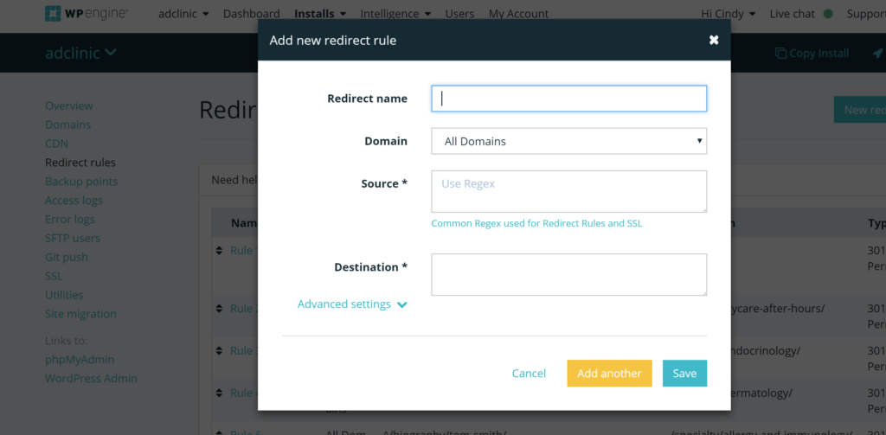The width and height of the screenshot is (886, 435).
Task: Select Redirect rules in the sidebar
Action: pos(80,162)
